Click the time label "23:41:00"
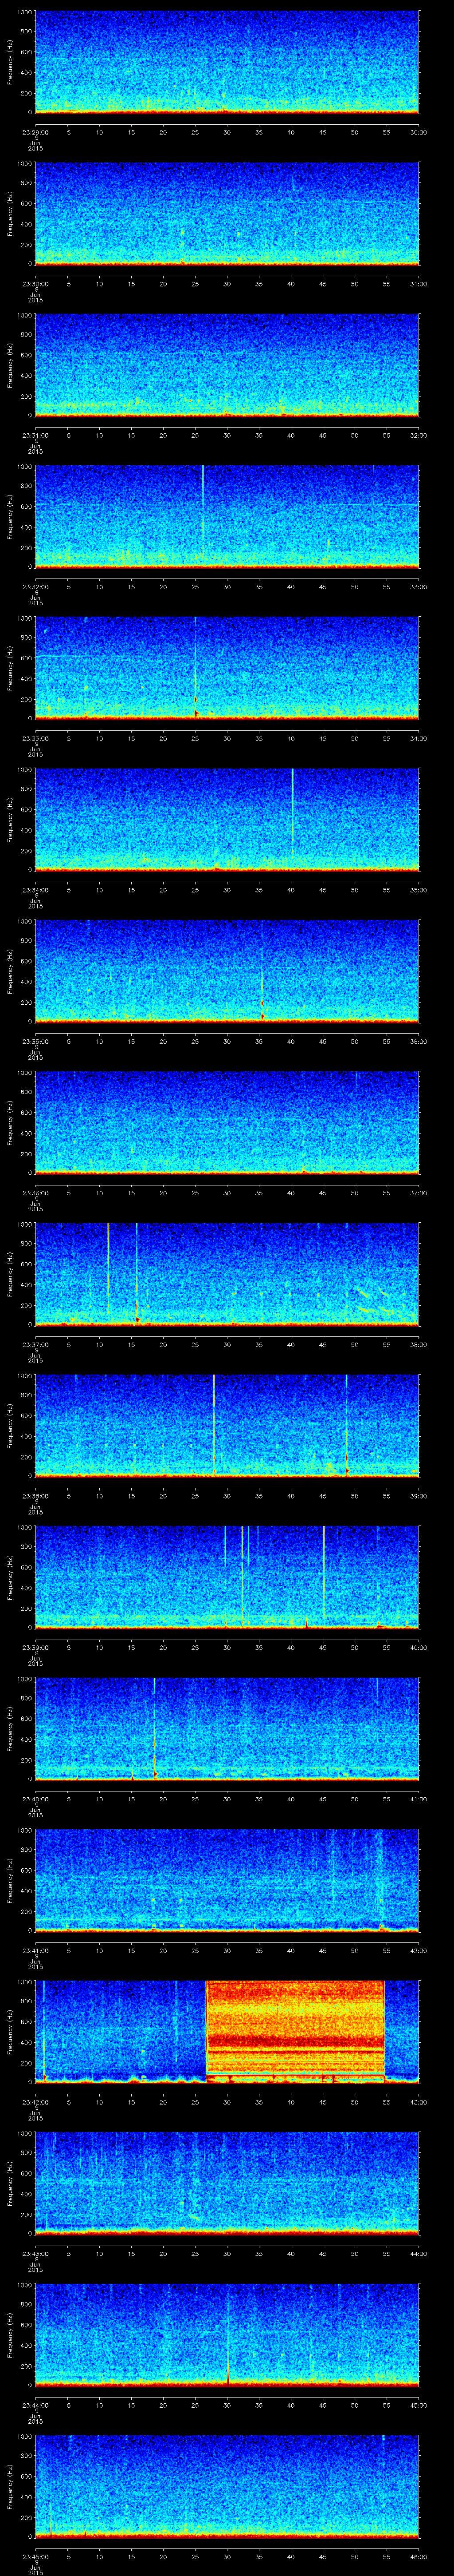This screenshot has height=2576, width=454. [x=35, y=1949]
